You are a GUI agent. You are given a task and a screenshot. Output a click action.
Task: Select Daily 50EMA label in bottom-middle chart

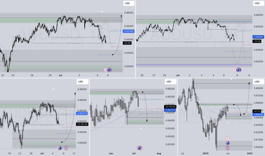pyautogui.click(x=144, y=109)
